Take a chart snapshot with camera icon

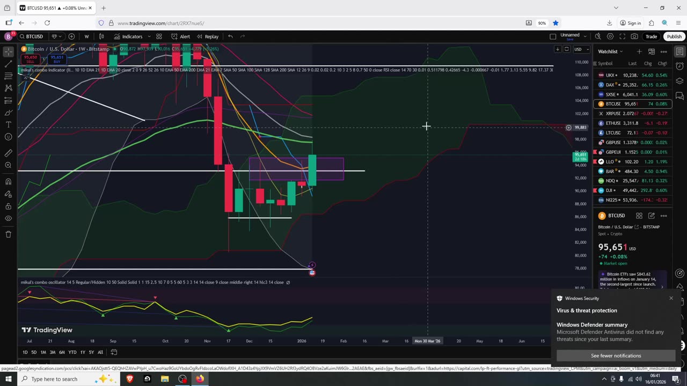634,36
